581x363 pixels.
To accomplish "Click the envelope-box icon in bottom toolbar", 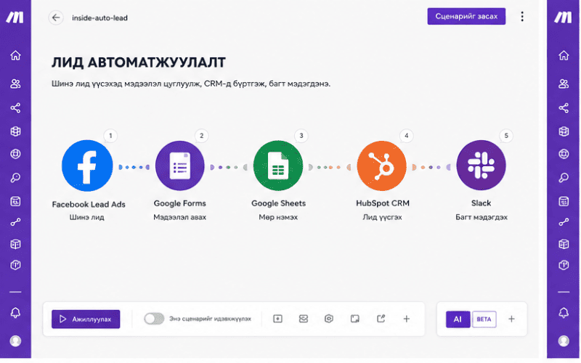I will click(304, 319).
